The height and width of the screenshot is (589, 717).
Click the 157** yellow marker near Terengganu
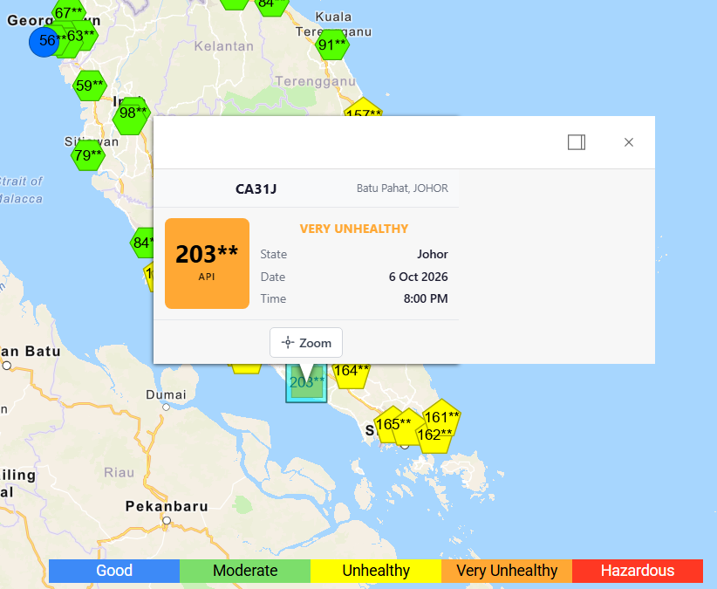pos(363,107)
